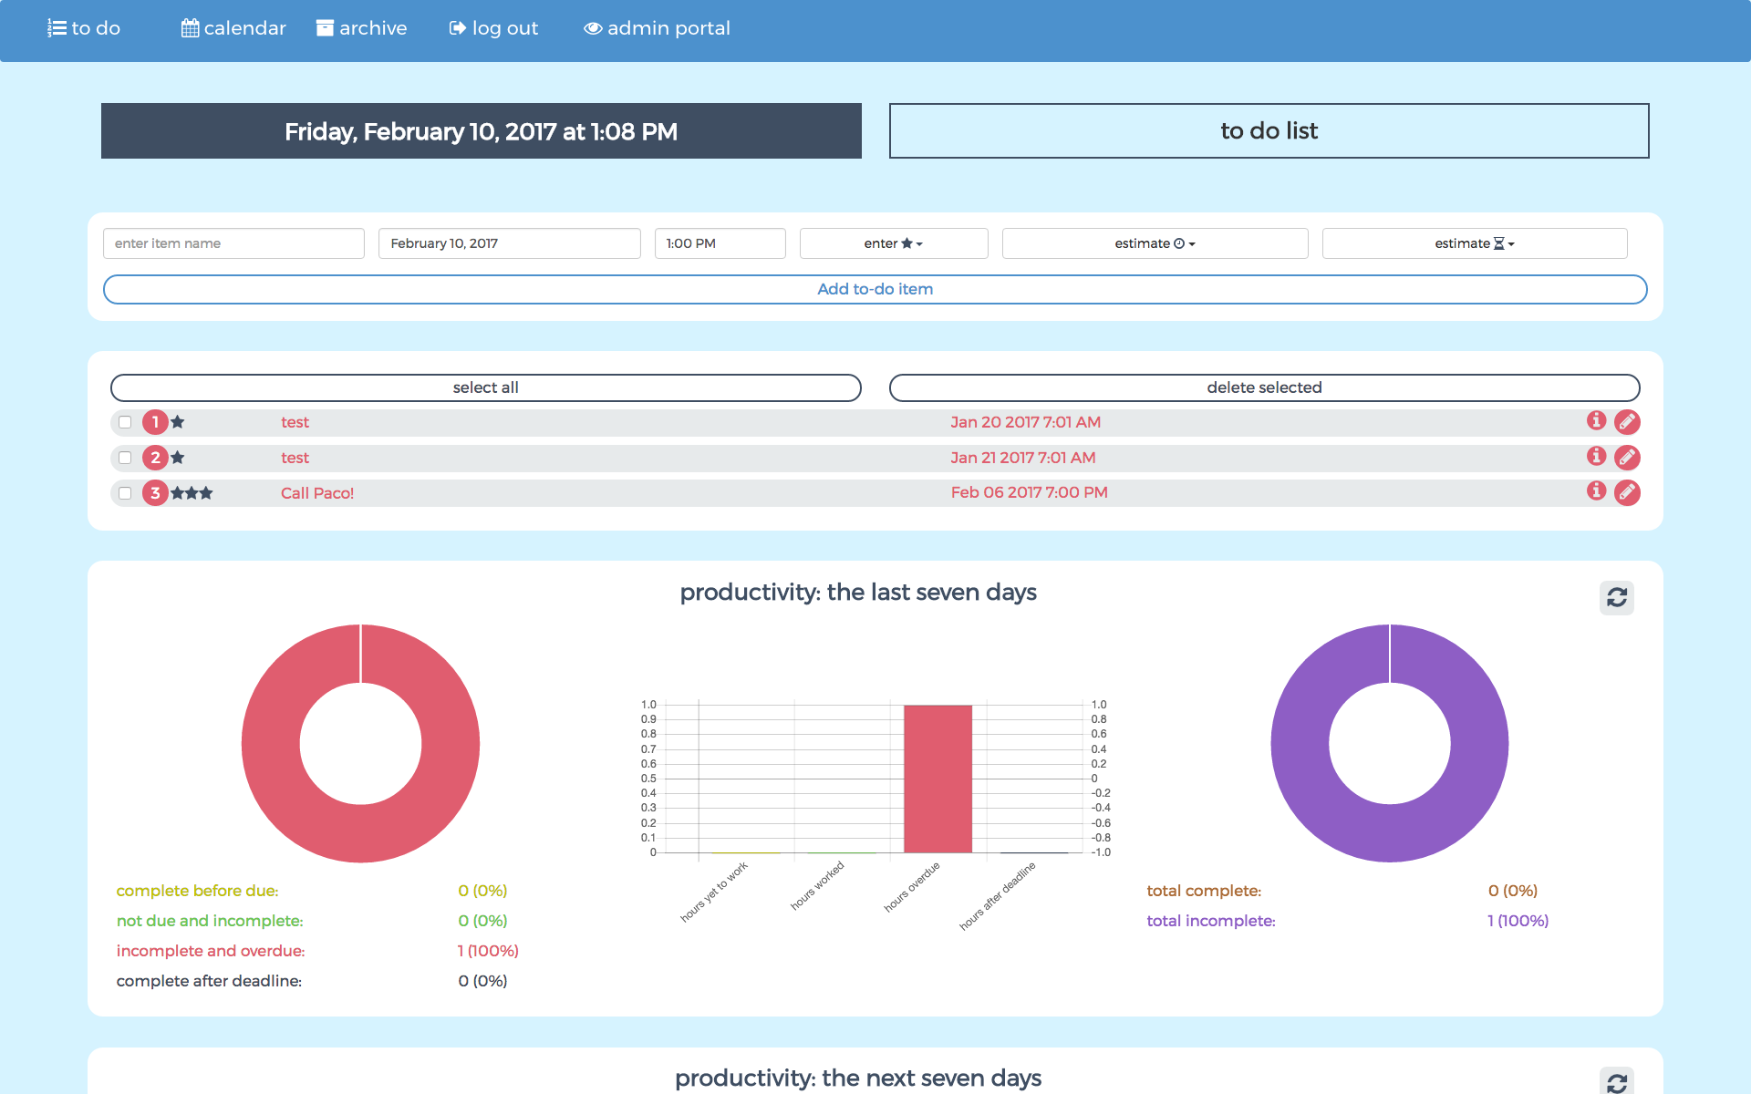Screen dimensions: 1751x1094
Task: Select the Call Paco! item checkbox
Action: (x=125, y=493)
